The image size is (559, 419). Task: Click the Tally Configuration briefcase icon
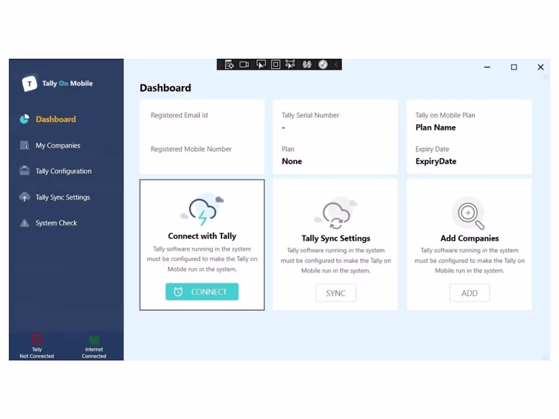click(x=24, y=171)
